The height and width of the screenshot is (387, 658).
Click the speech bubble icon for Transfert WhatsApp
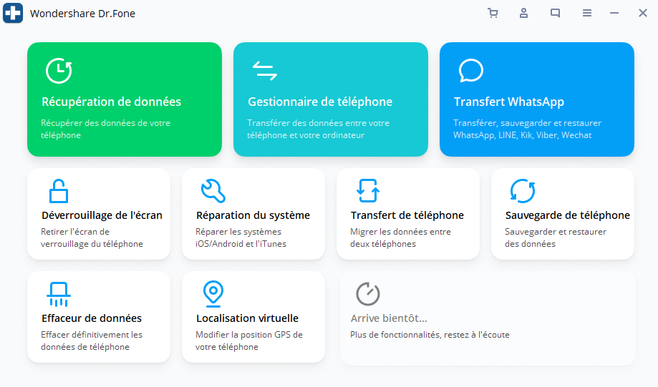click(470, 71)
